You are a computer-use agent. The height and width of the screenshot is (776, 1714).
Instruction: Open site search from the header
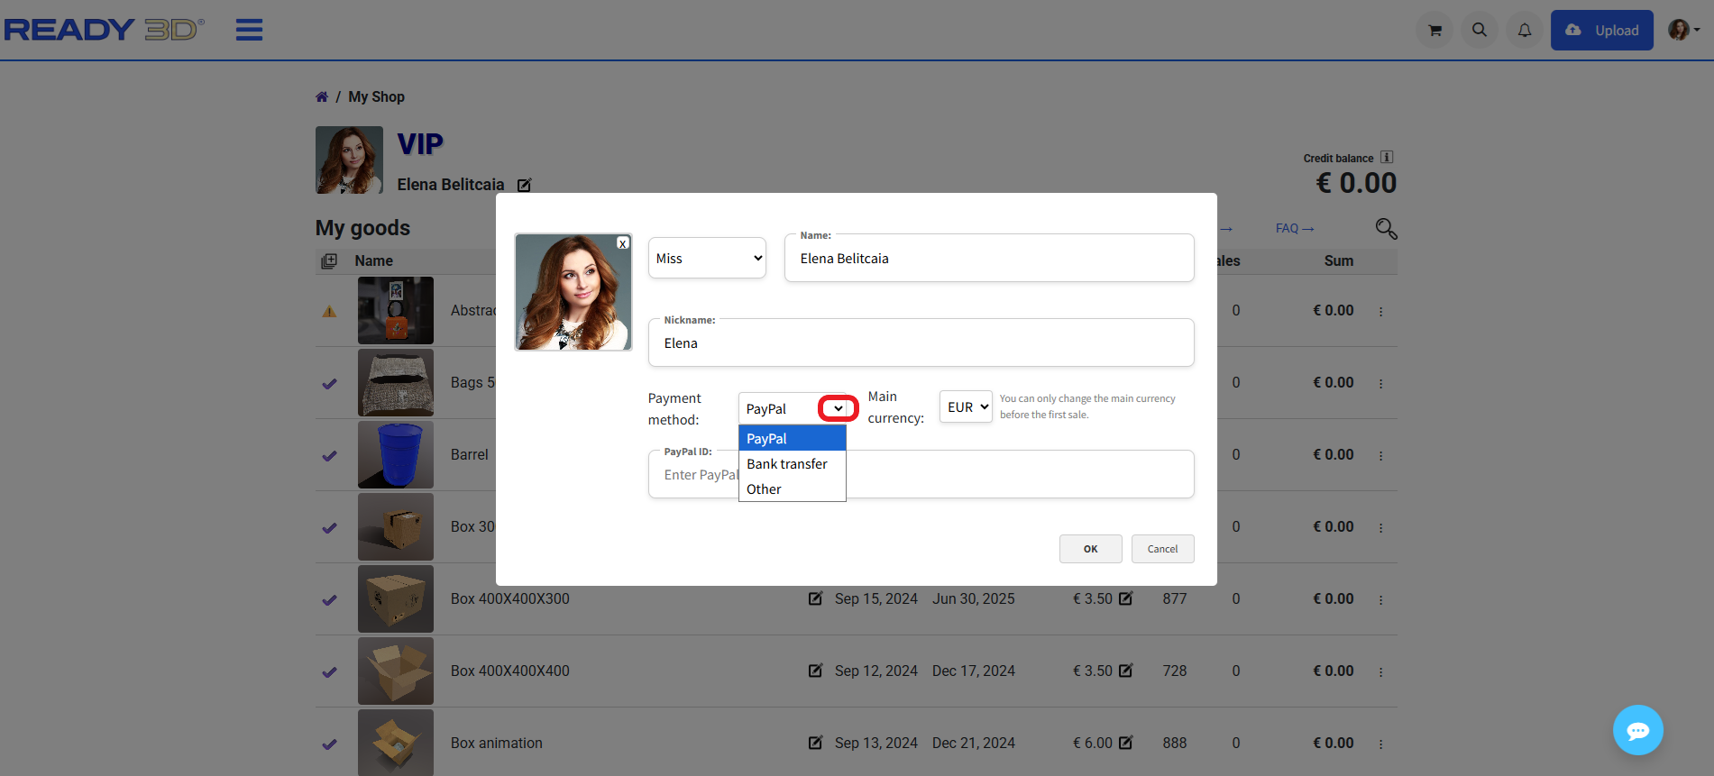tap(1480, 30)
